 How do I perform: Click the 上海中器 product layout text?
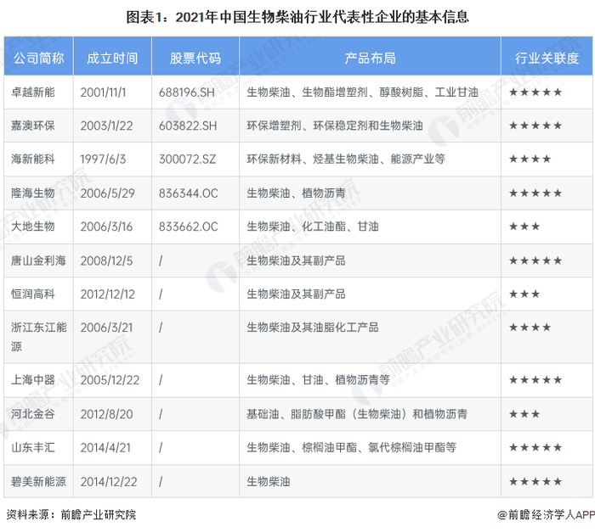[x=318, y=379]
